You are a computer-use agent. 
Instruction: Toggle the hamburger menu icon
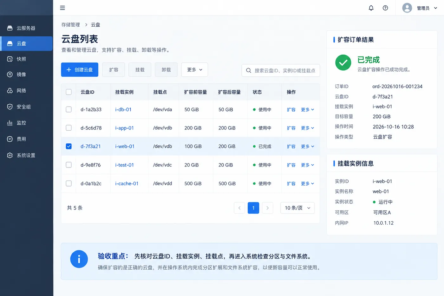point(62,8)
